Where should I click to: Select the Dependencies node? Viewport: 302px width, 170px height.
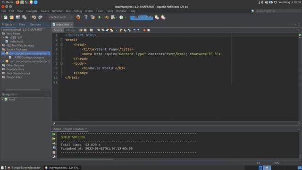(15, 69)
